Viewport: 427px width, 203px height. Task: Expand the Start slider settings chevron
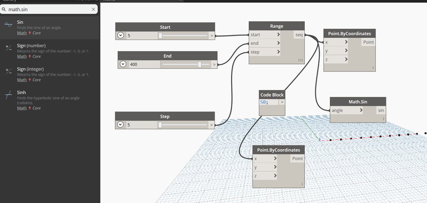coord(121,35)
